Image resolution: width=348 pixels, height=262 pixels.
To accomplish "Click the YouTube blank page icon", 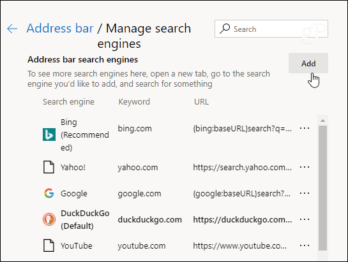I will 49,245.
